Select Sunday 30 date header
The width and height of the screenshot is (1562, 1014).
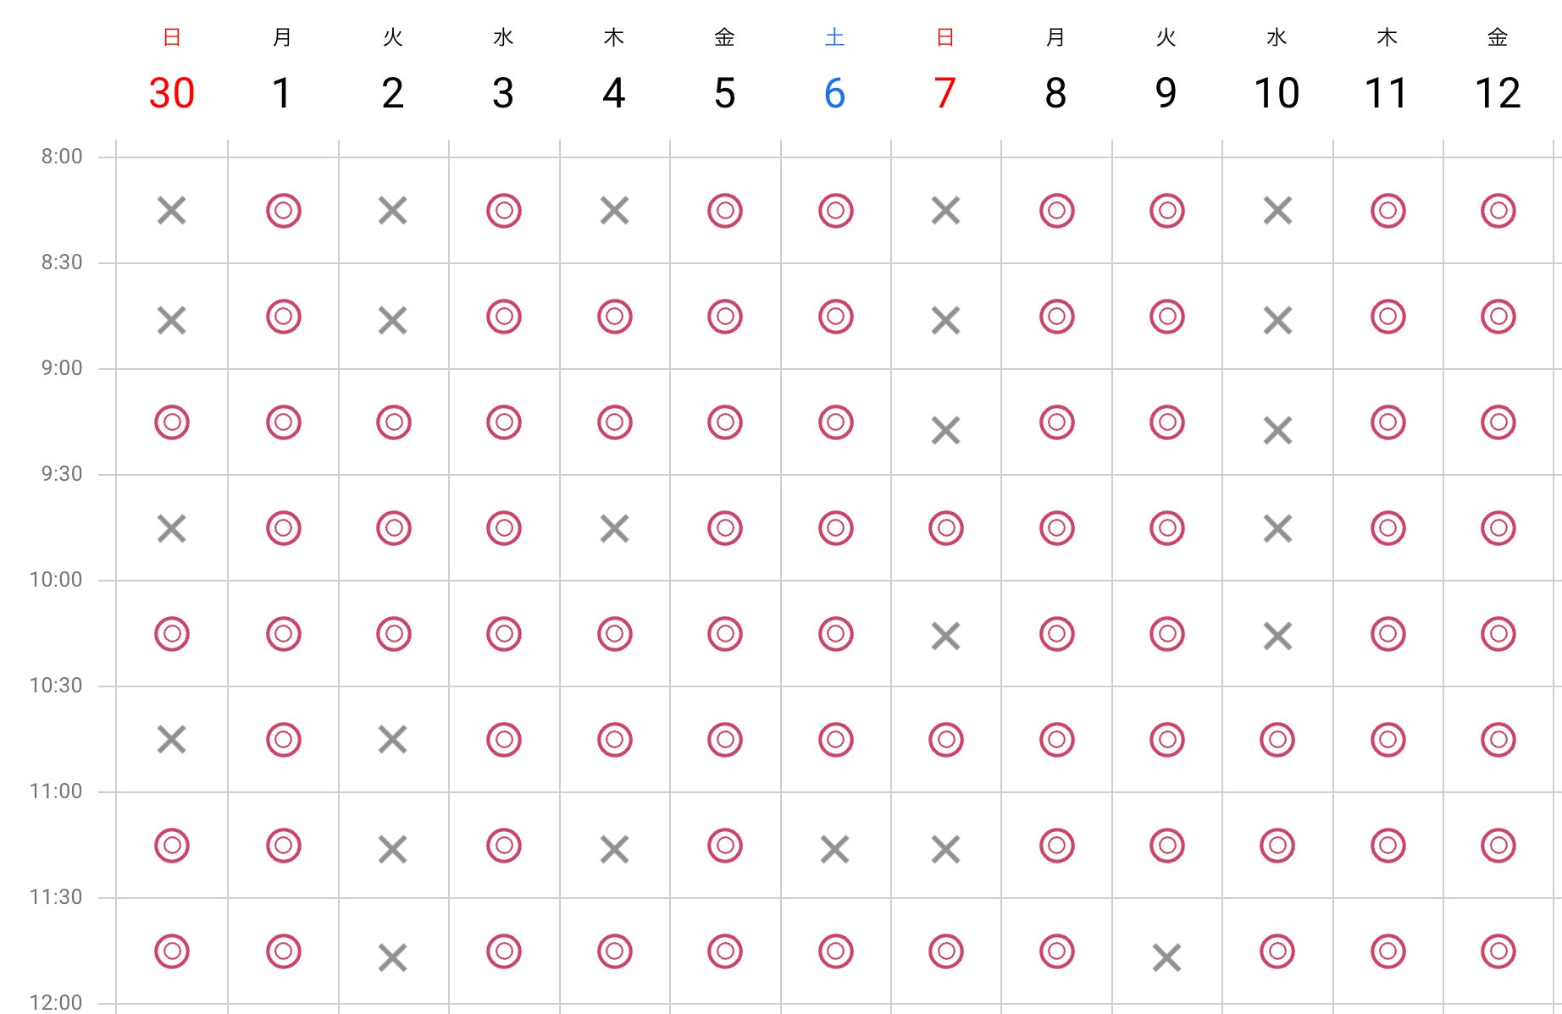click(x=172, y=92)
